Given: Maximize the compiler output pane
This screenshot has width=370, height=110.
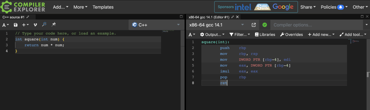Looking at the screenshot, I should click(362, 17).
